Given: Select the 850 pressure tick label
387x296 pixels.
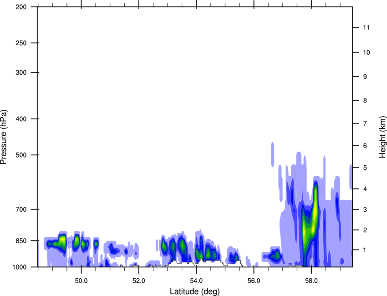Looking at the screenshot, I should [21, 241].
